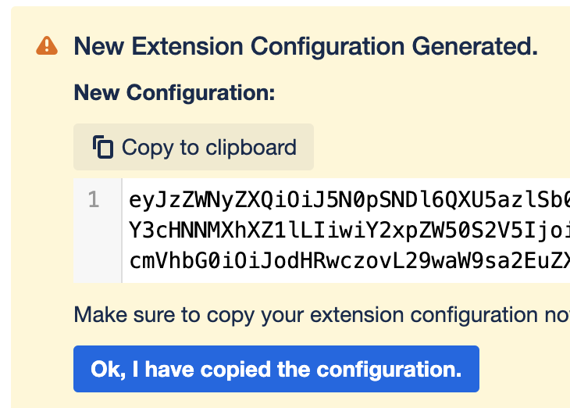Click the word "New" in the bold configuration label
The height and width of the screenshot is (408, 570).
click(97, 93)
